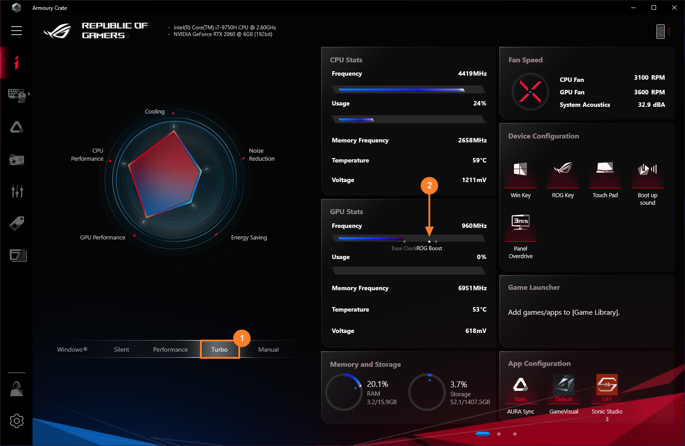Click the fan icon in Fan Speed

[530, 92]
